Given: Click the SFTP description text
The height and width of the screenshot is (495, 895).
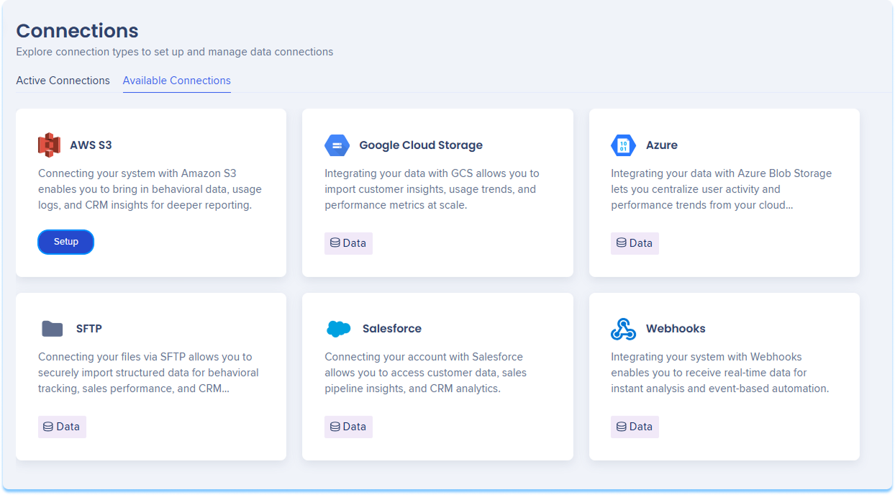Looking at the screenshot, I should (149, 373).
